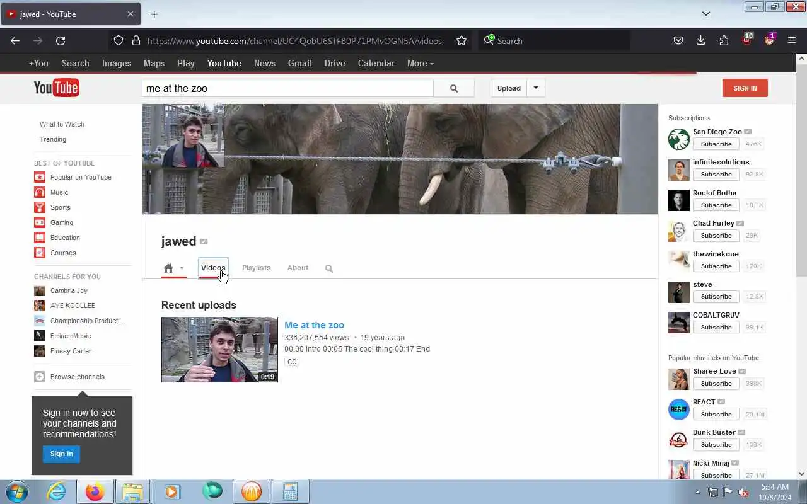This screenshot has width=807, height=504.
Task: Open Maps from top bar
Action: tap(154, 63)
